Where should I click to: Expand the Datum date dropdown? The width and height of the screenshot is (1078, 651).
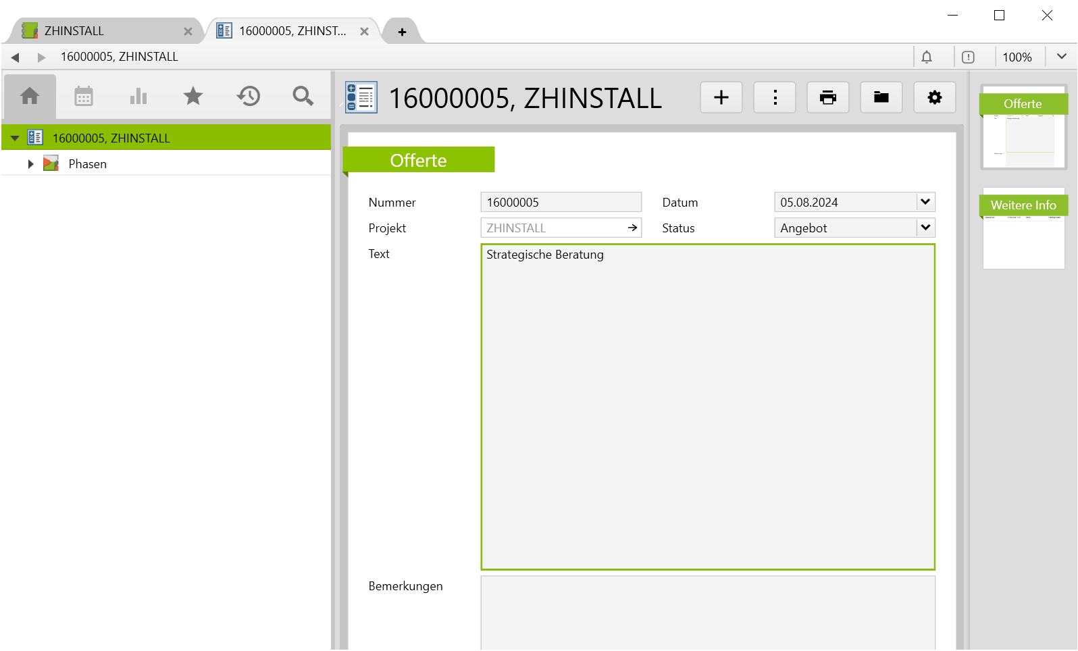point(925,202)
